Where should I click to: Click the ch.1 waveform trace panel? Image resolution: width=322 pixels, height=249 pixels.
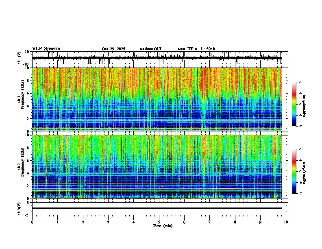159,58
